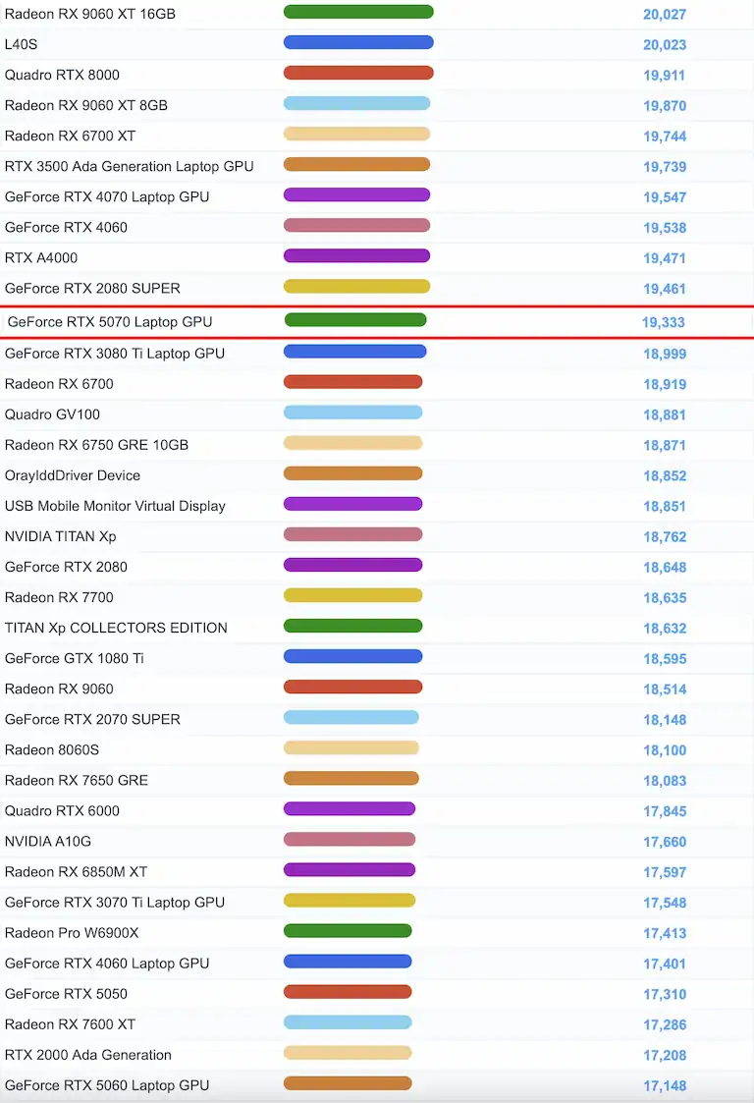This screenshot has width=754, height=1103.
Task: Open the Radeon RX 7600 XT entry
Action: [x=70, y=1024]
